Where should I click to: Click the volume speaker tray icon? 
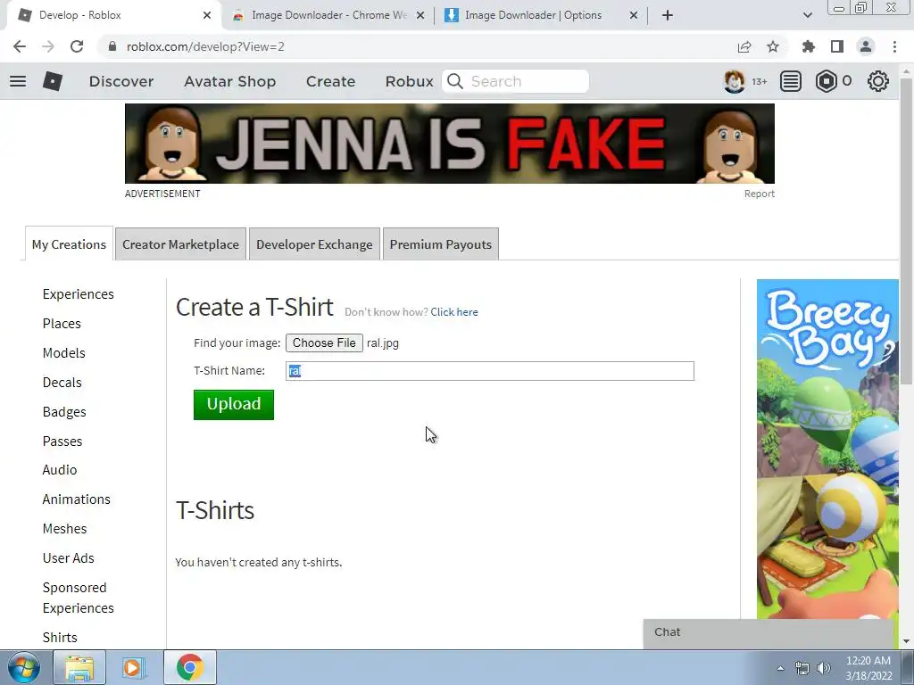pyautogui.click(x=824, y=668)
